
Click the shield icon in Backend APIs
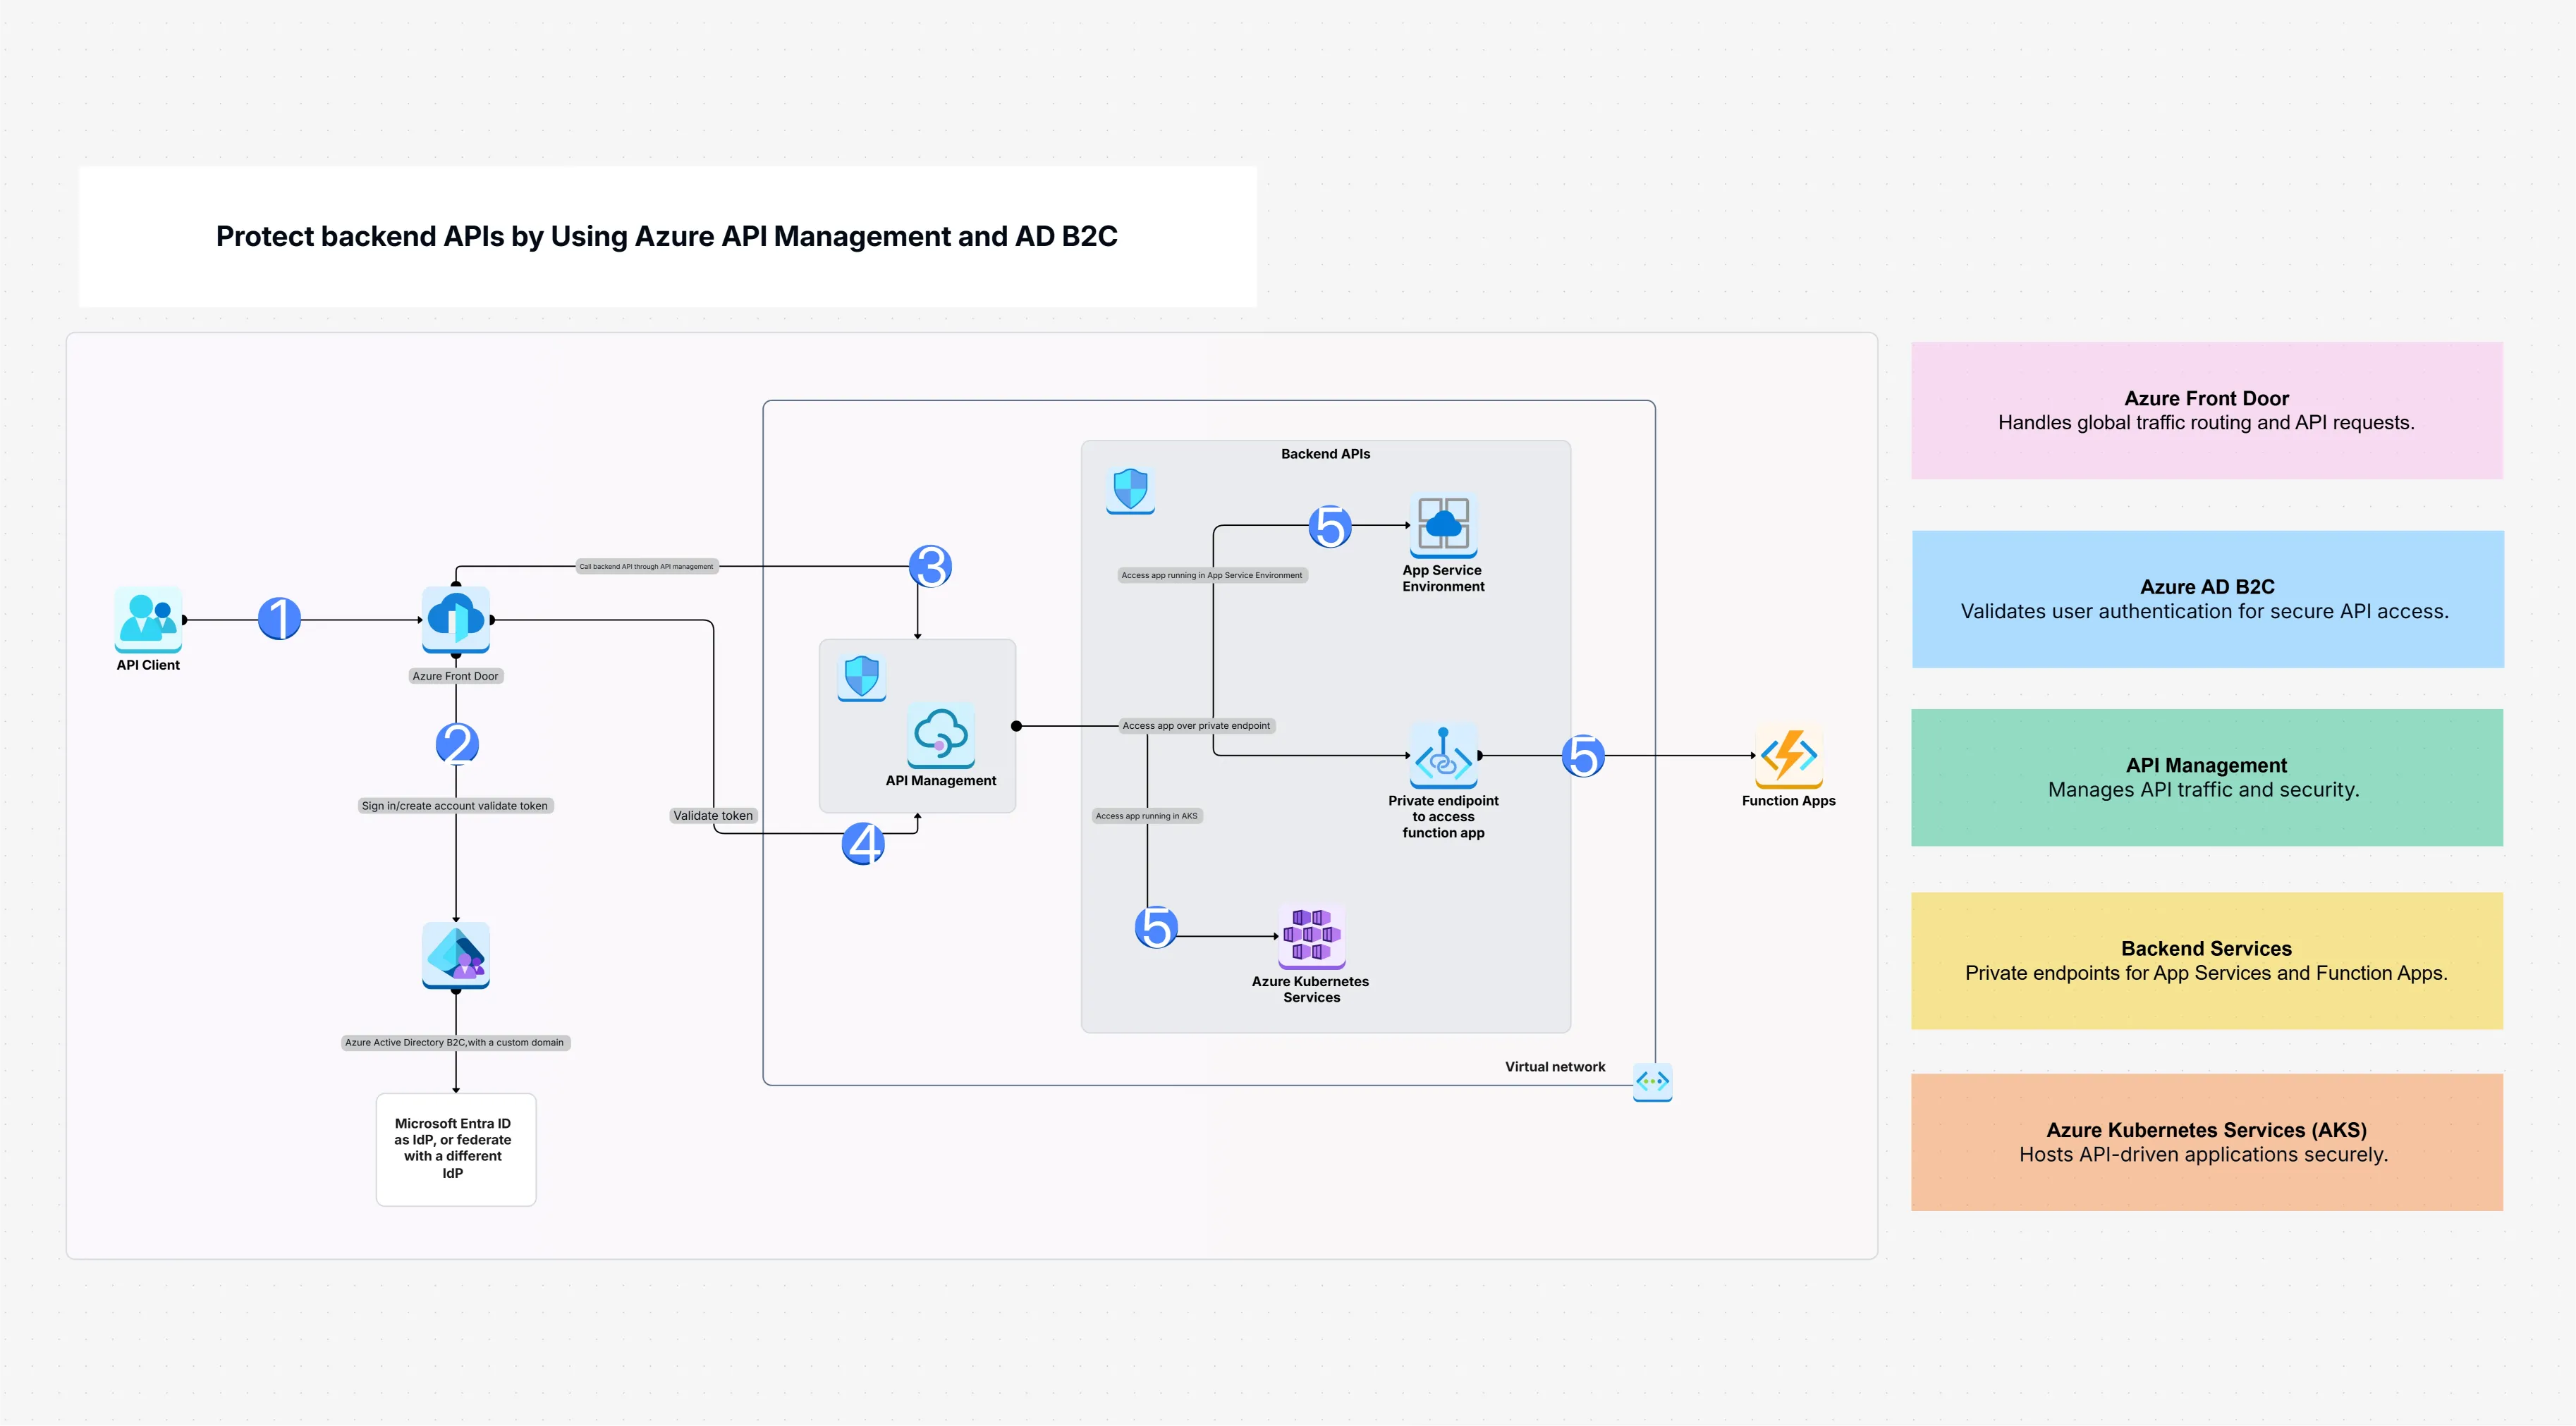click(1130, 491)
